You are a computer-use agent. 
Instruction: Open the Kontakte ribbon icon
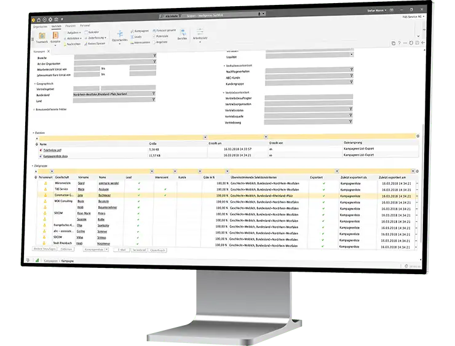(55, 37)
